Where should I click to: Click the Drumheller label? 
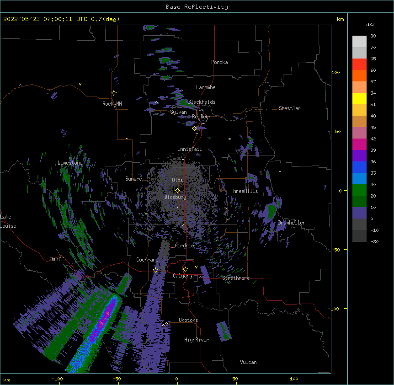(x=292, y=223)
